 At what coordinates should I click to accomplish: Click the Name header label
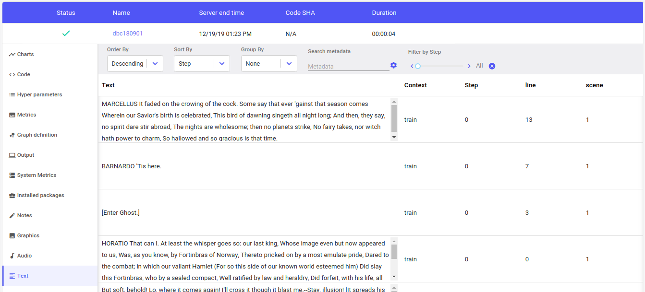[122, 13]
